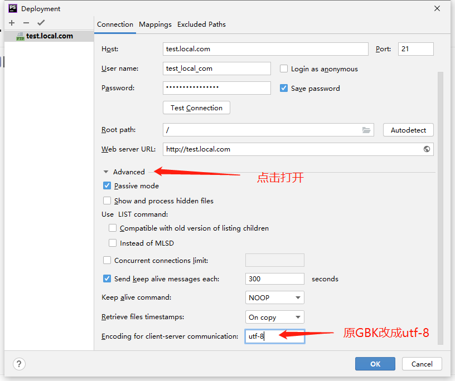Click the Cancel button
455x381 pixels.
[422, 364]
